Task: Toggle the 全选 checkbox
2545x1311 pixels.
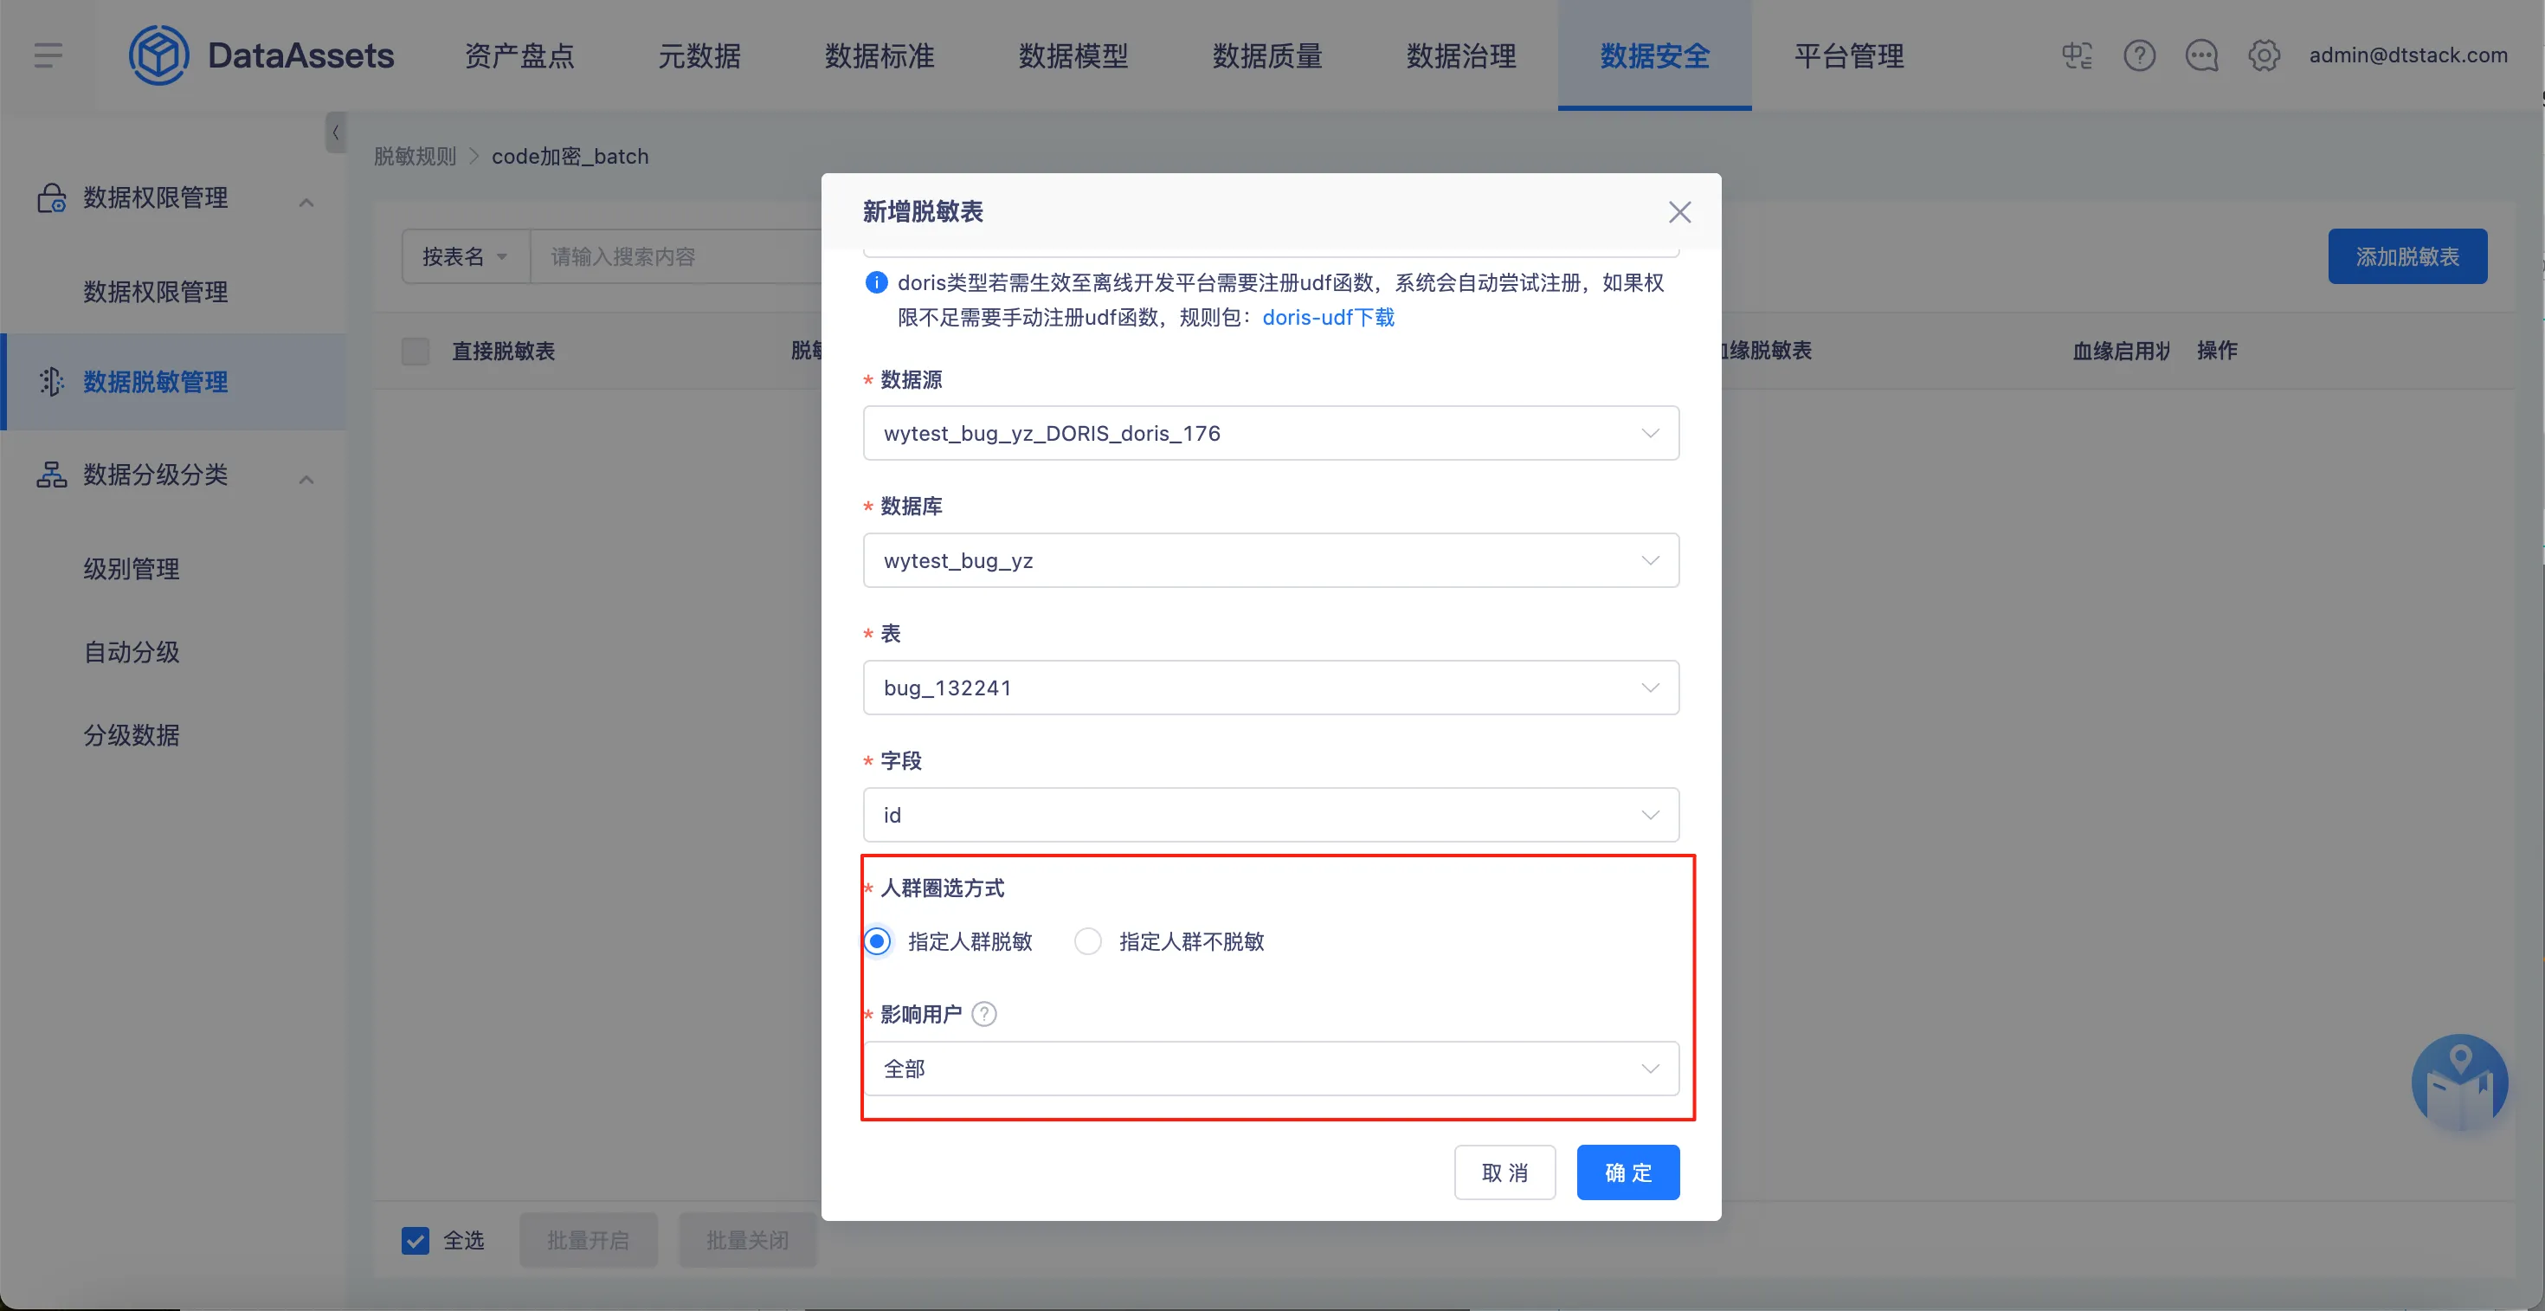Action: pyautogui.click(x=416, y=1240)
